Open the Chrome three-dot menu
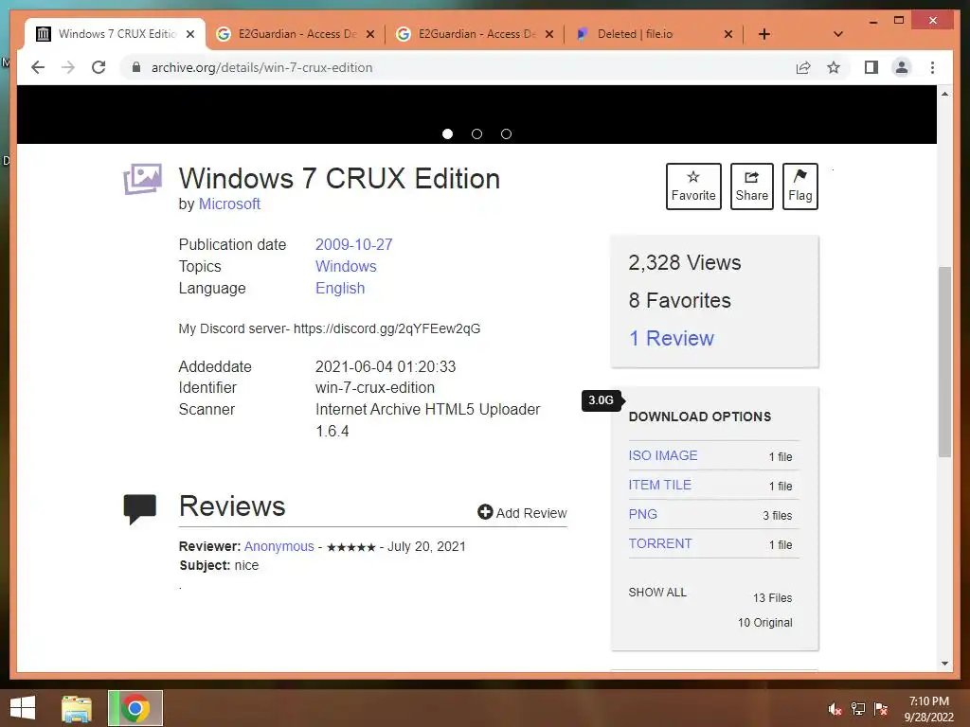970x727 pixels. pyautogui.click(x=932, y=67)
